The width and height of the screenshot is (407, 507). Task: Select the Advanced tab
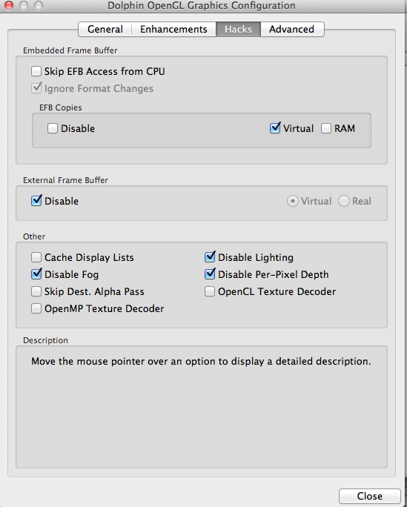(x=292, y=30)
